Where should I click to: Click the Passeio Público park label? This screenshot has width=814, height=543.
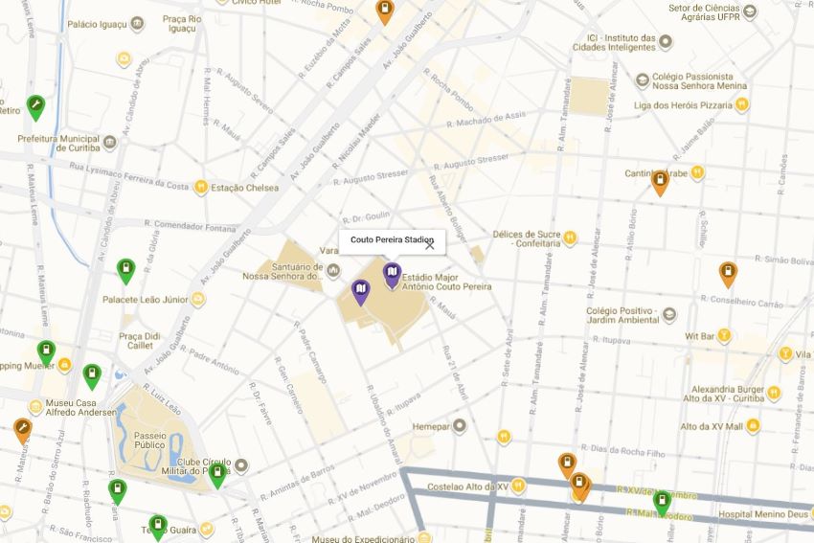(150, 441)
